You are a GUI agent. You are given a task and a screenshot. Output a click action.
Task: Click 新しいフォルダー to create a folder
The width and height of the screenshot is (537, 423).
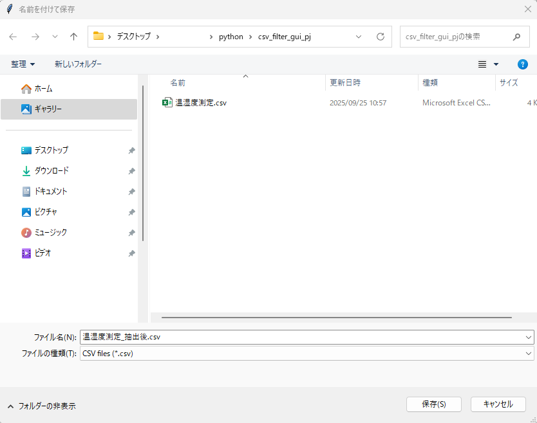(78, 64)
